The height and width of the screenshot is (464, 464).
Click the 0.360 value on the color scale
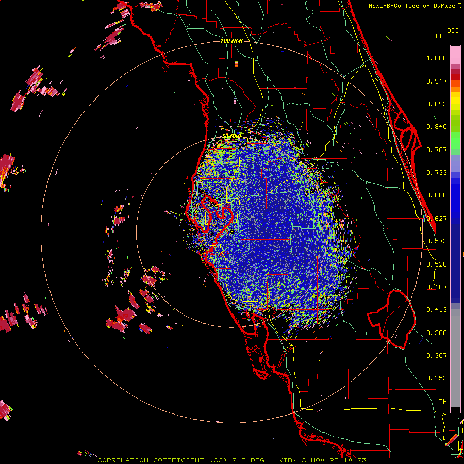point(437,333)
